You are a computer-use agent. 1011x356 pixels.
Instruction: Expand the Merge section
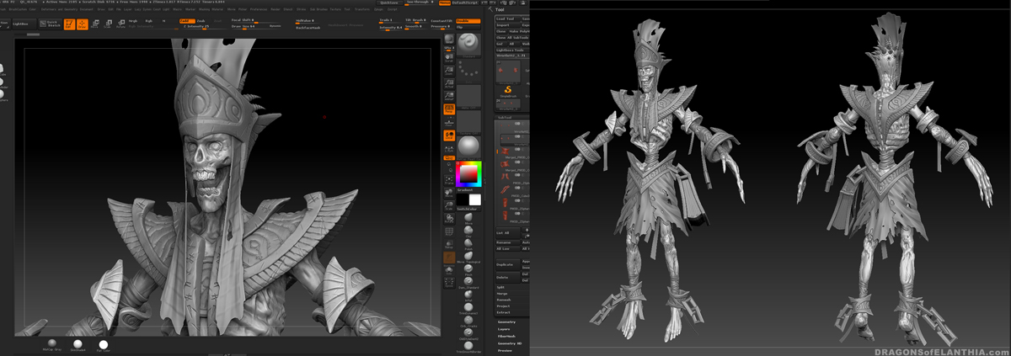click(x=503, y=294)
